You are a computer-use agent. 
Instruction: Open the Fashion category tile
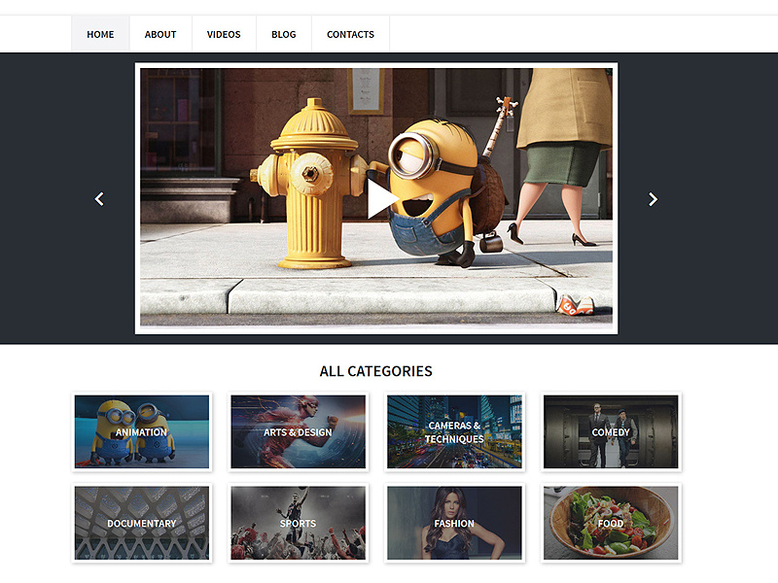[454, 523]
